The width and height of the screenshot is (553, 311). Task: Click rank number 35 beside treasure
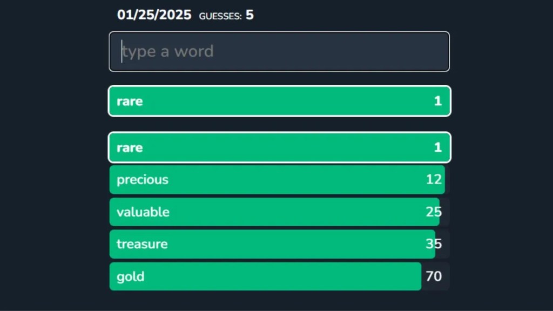(434, 244)
